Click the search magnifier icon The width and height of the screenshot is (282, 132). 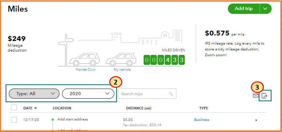coord(171,94)
